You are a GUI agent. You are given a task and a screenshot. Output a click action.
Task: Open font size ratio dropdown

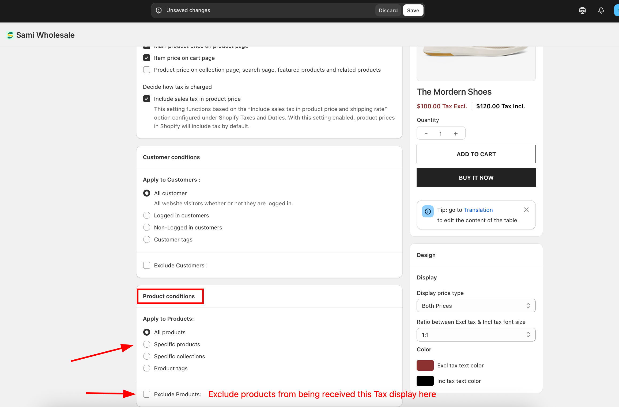pyautogui.click(x=476, y=335)
